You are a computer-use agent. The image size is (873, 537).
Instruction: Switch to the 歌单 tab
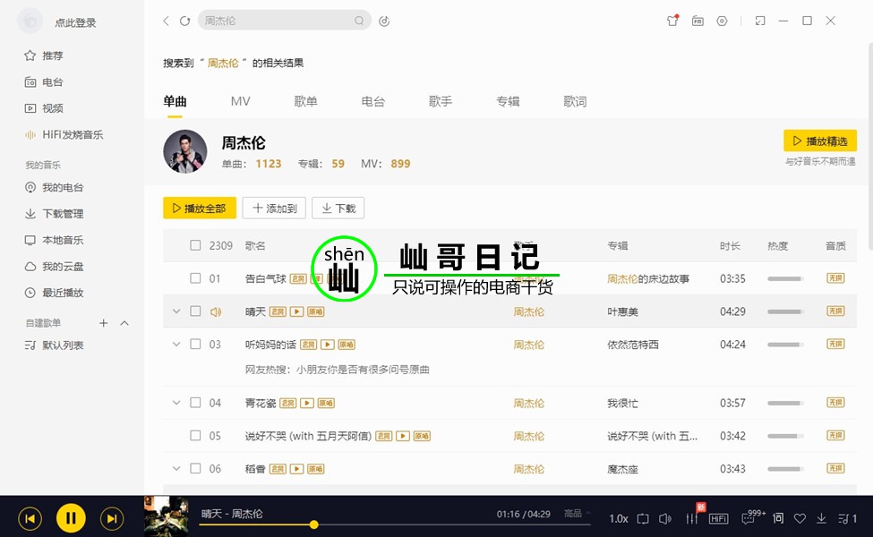(305, 101)
